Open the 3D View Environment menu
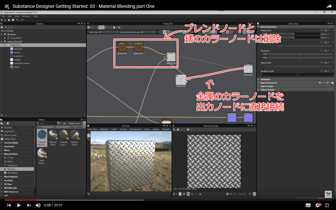336x210 pixels. click(135, 129)
